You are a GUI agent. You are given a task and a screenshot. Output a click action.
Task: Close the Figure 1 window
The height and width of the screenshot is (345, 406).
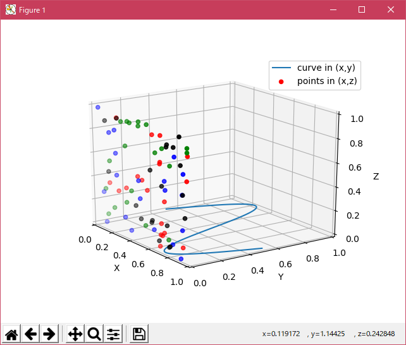tap(390, 10)
